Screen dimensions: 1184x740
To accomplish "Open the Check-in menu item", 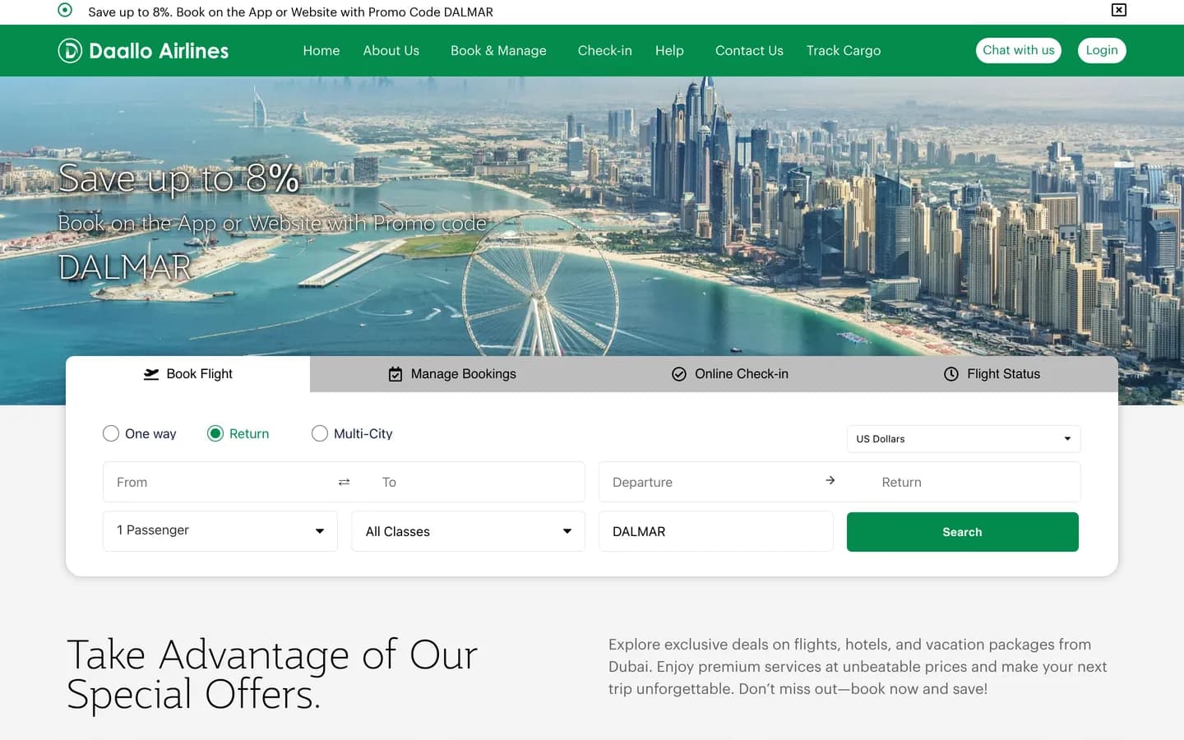I will (605, 51).
